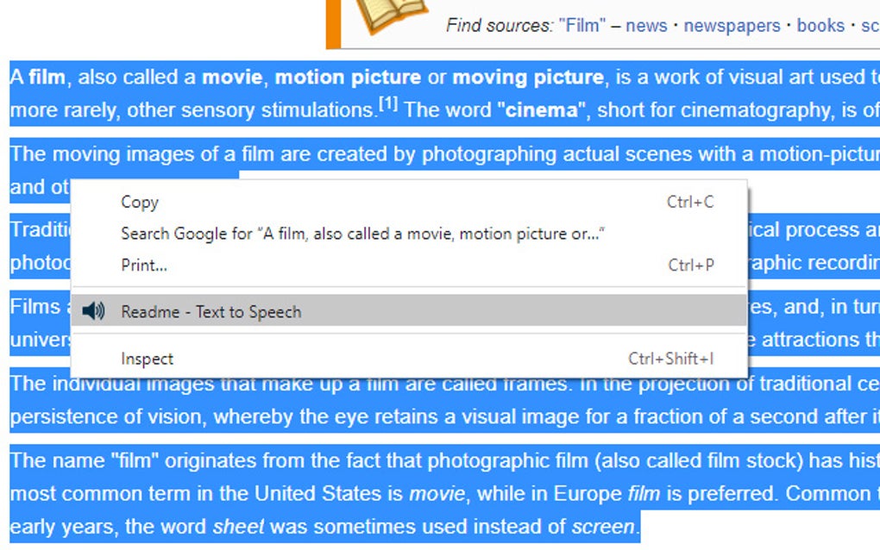Jump to citation [1] reference
The width and height of the screenshot is (880, 550).
click(x=388, y=105)
